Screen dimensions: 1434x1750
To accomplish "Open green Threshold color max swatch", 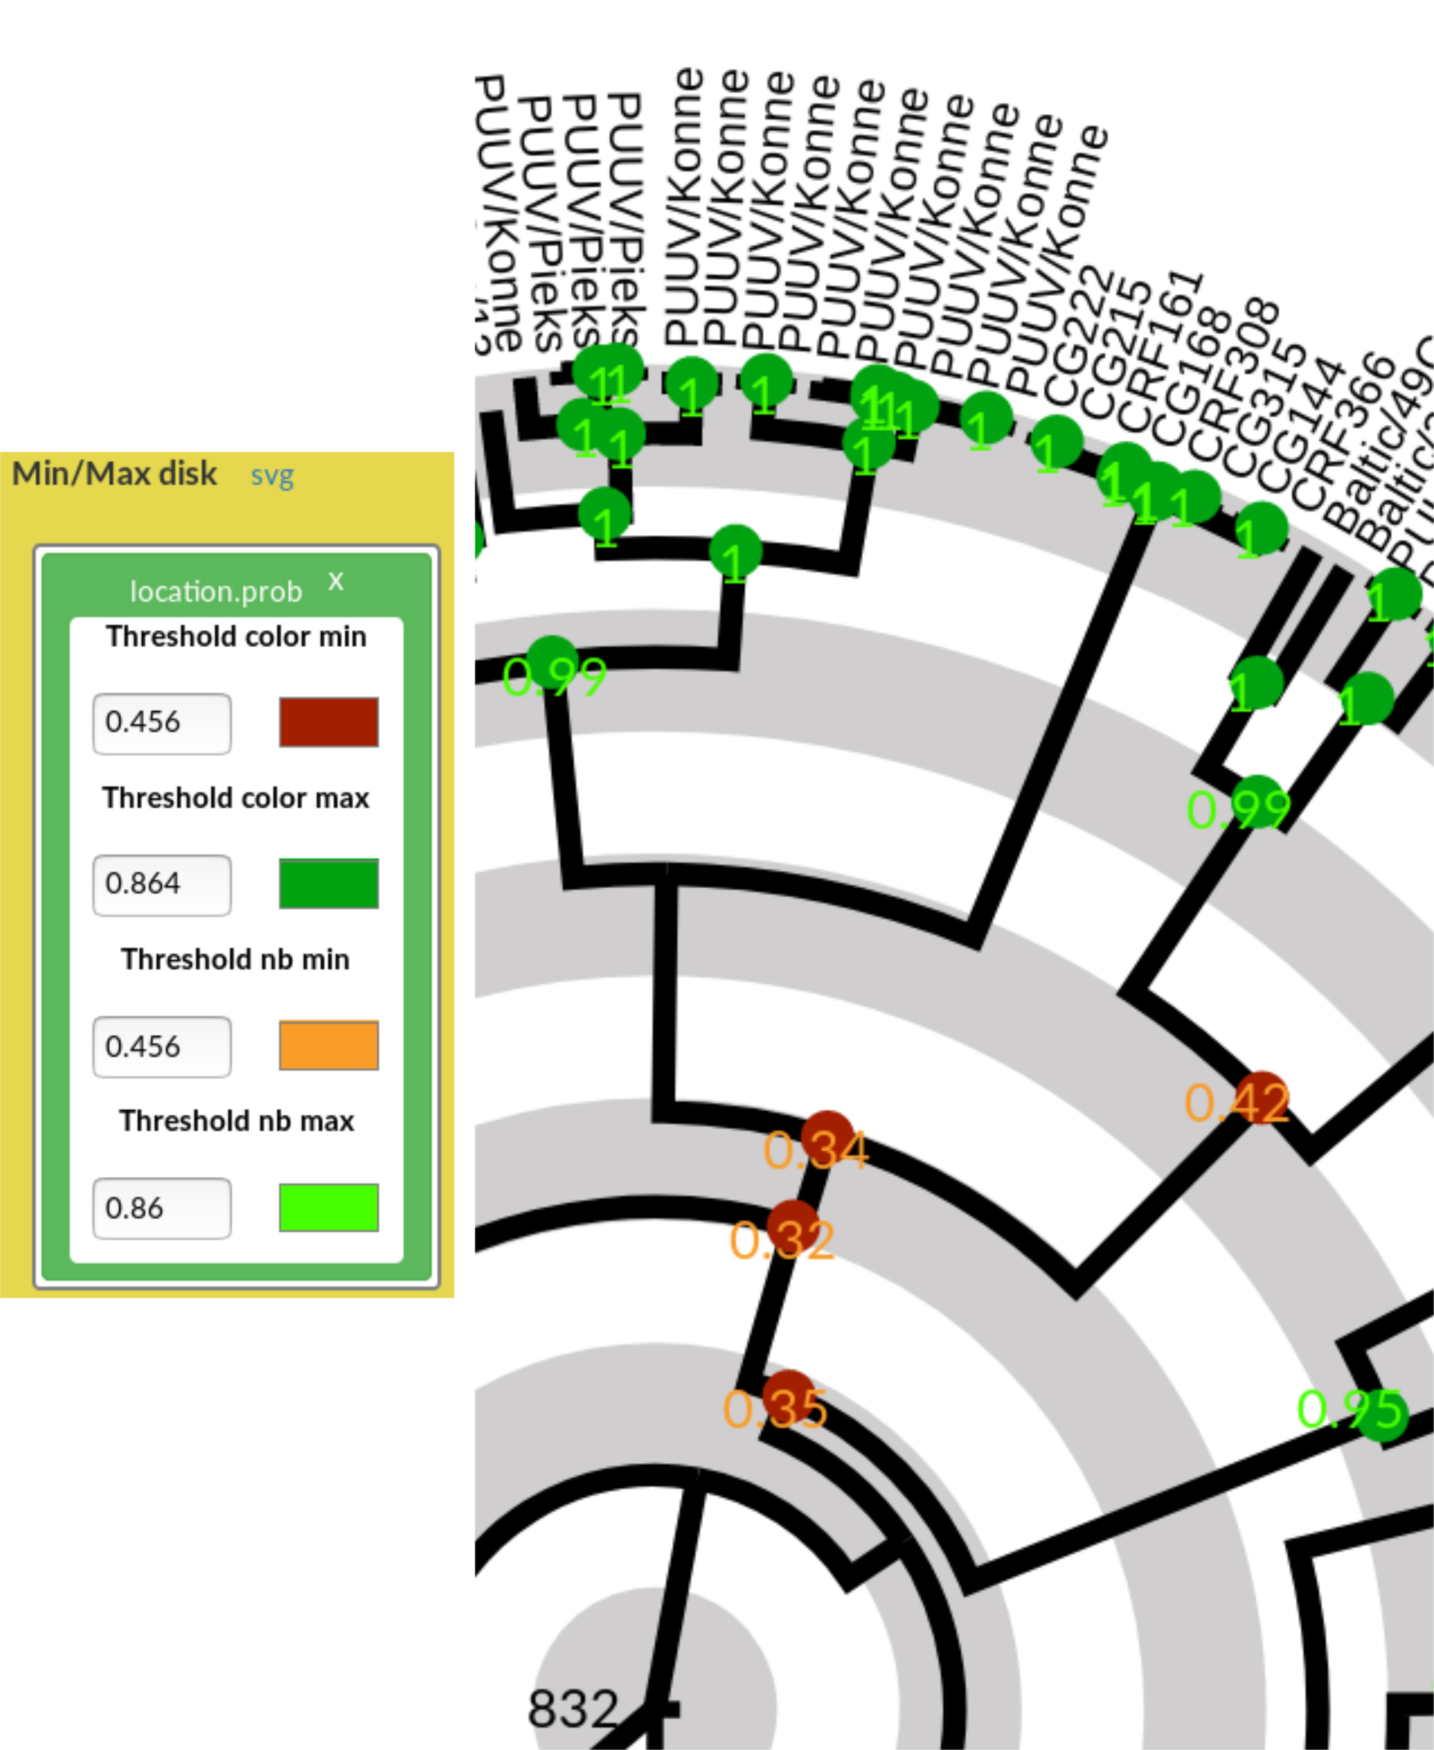I will pos(329,883).
